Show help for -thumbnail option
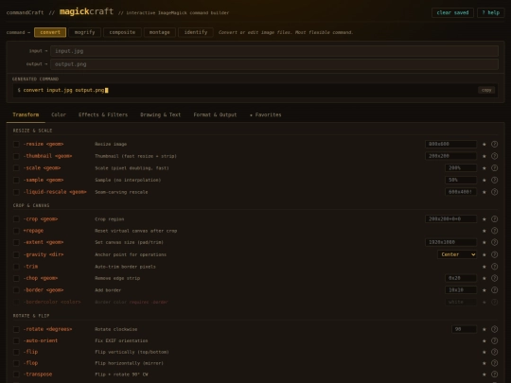 pos(494,156)
